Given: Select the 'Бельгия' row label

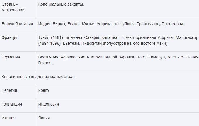Looking at the screenshot, I should pos(9,90).
